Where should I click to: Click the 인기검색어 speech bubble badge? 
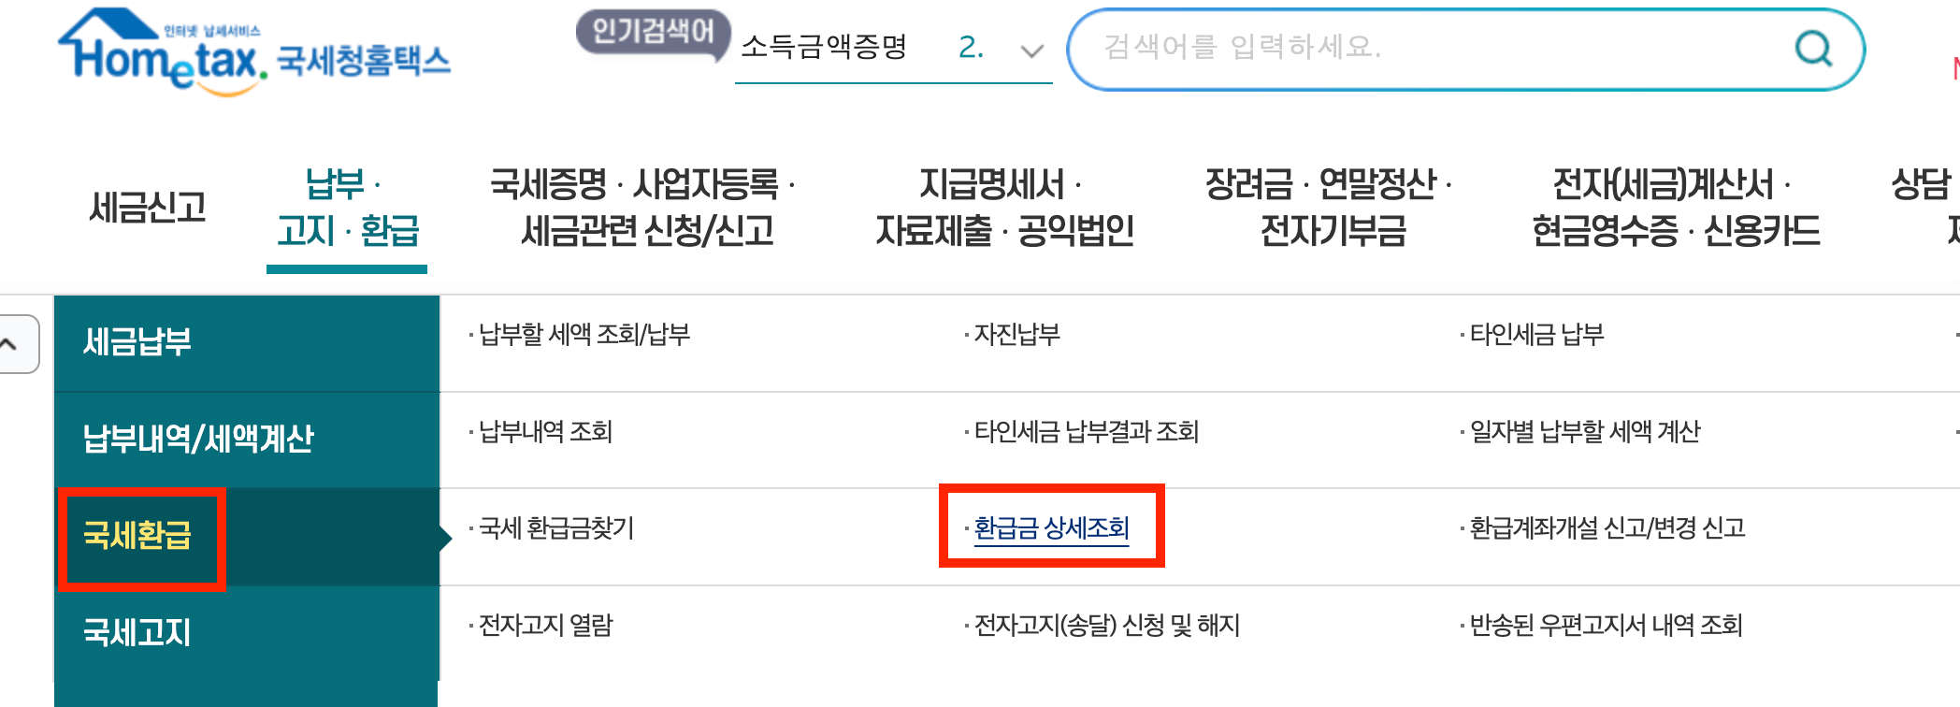click(x=655, y=31)
